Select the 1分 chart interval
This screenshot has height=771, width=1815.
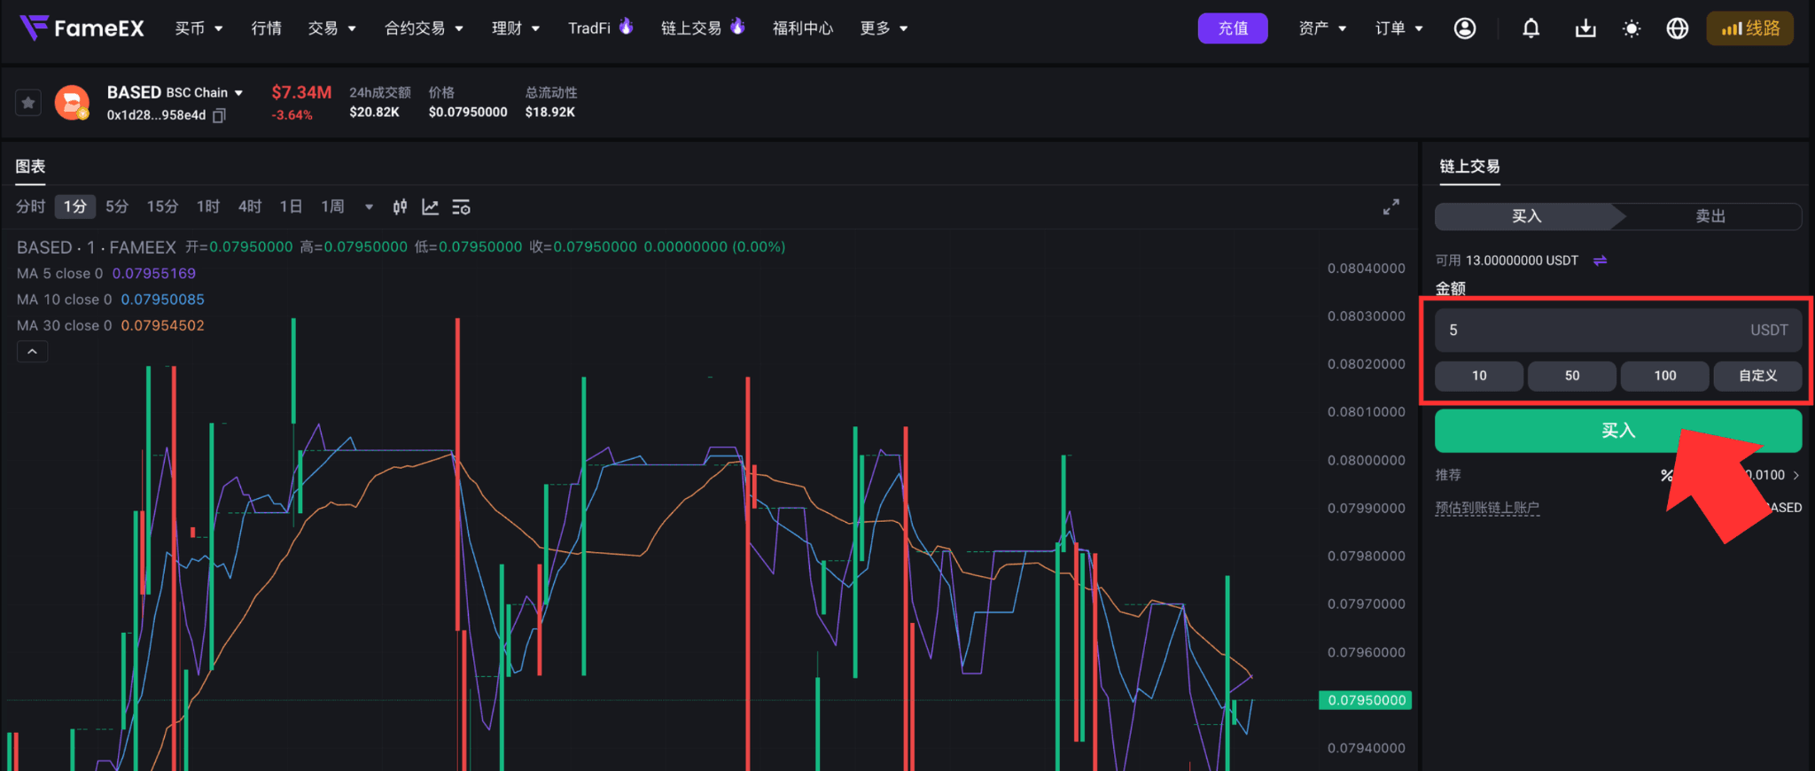point(75,206)
